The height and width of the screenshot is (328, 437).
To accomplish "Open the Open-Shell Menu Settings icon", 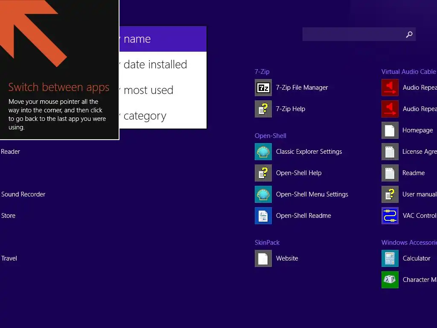I will coord(263,194).
